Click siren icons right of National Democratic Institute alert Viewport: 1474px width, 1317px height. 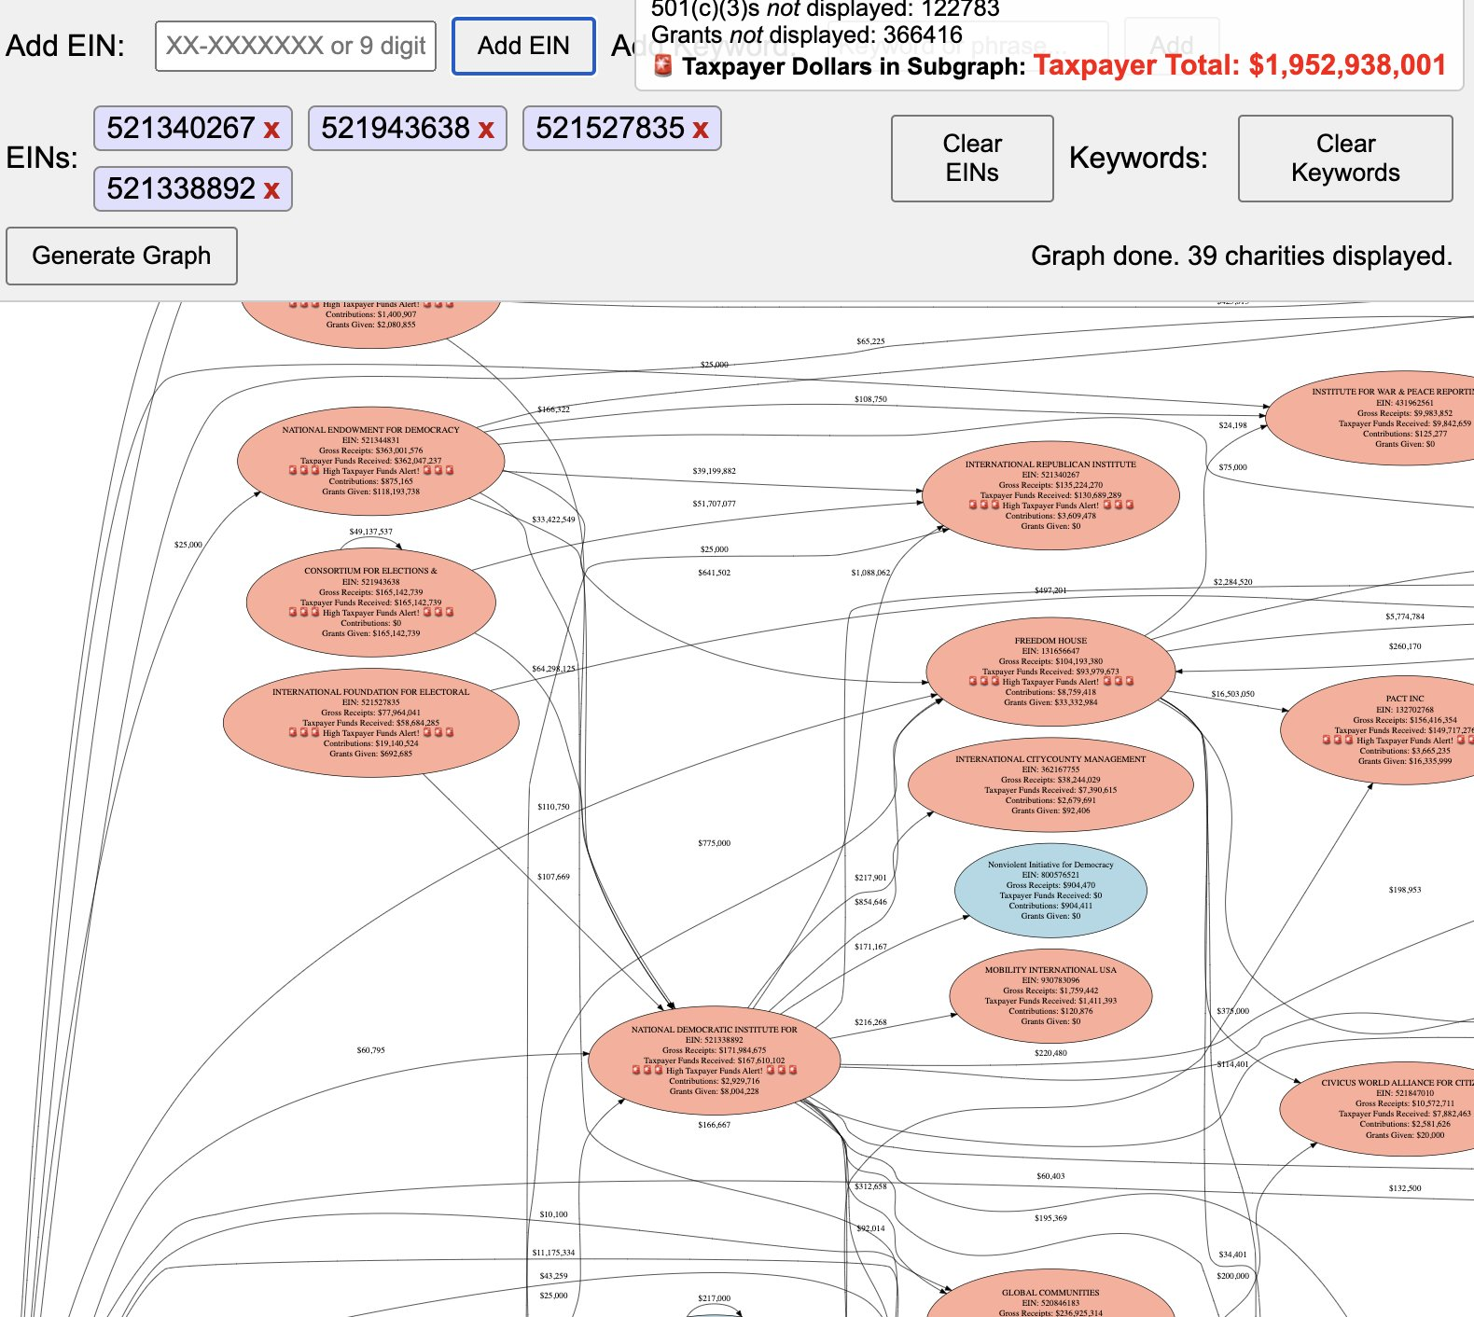click(x=782, y=1070)
